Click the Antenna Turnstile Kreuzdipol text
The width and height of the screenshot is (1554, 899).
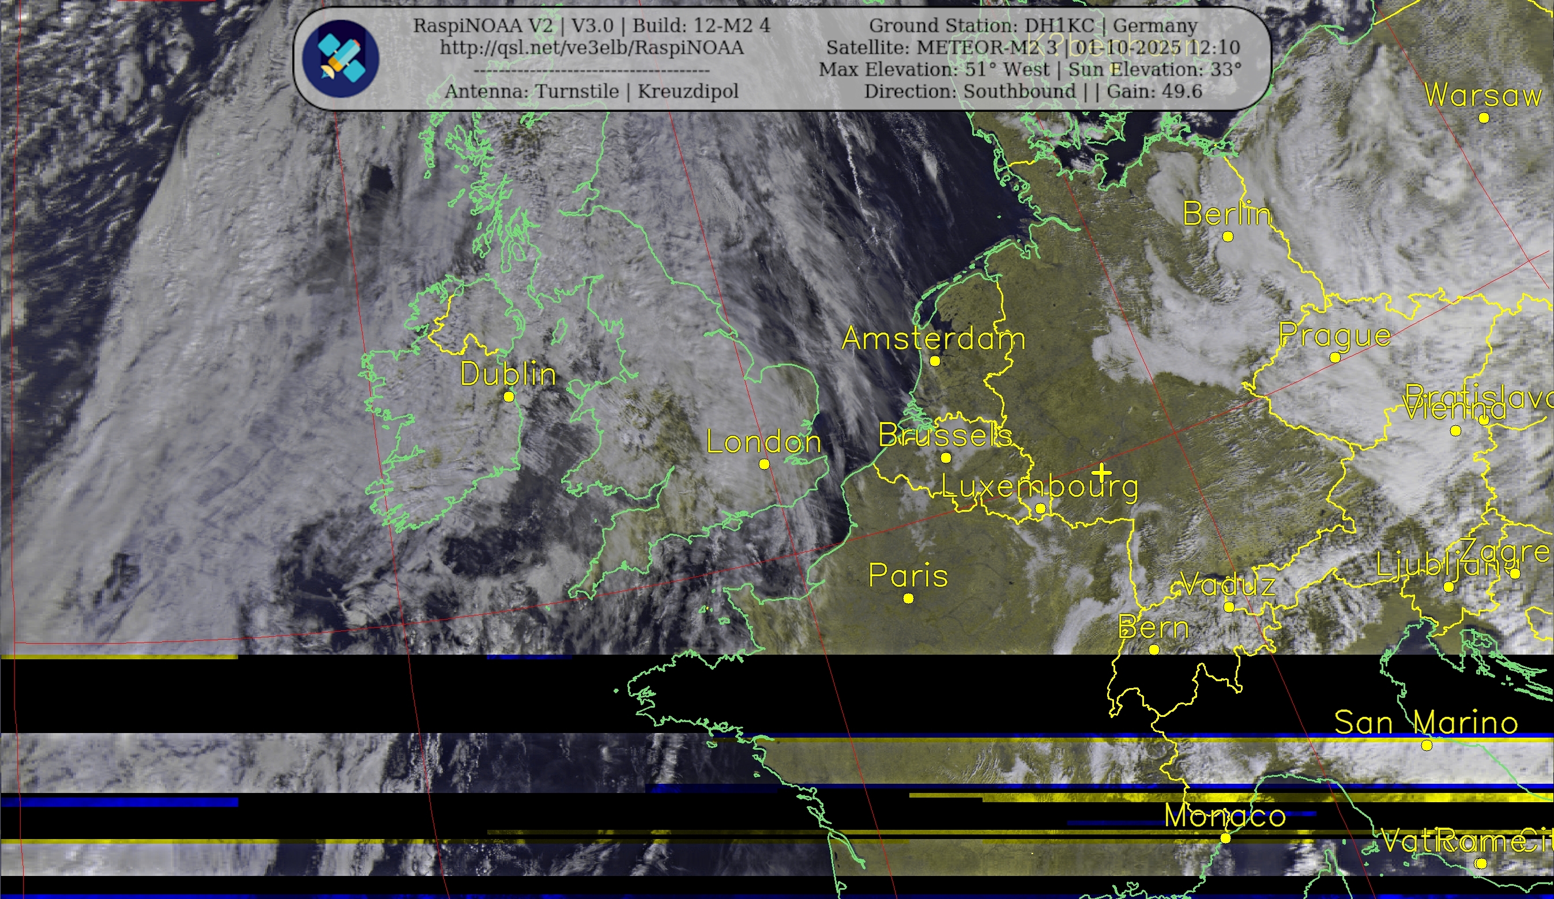pos(592,91)
